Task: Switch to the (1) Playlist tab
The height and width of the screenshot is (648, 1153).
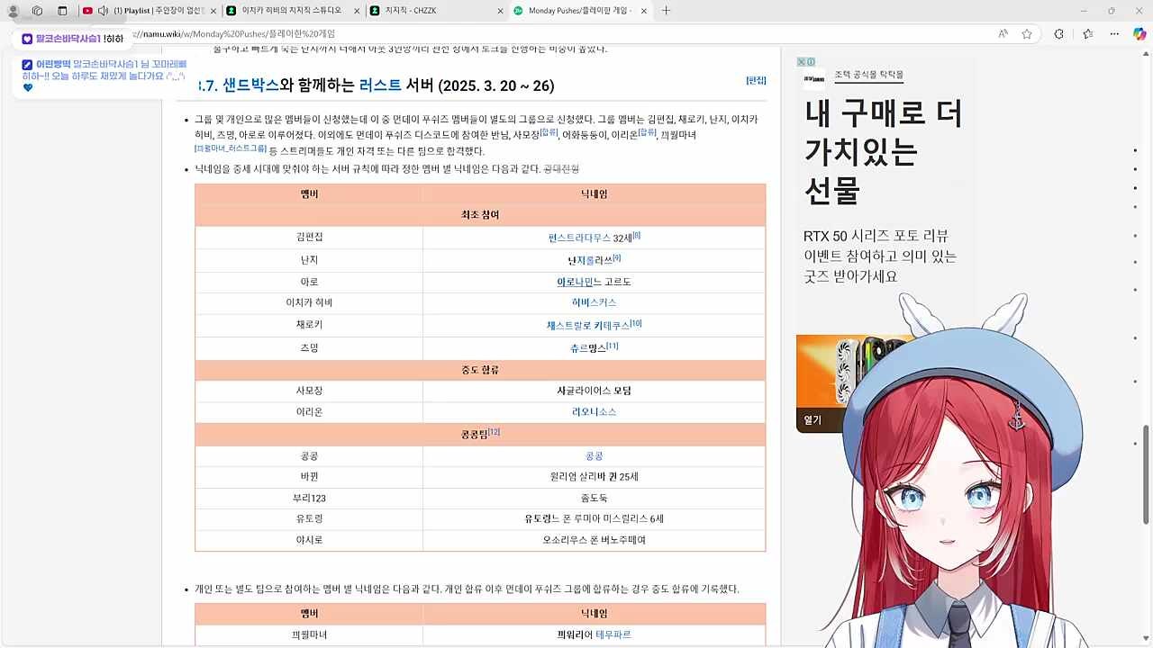Action: [x=150, y=11]
